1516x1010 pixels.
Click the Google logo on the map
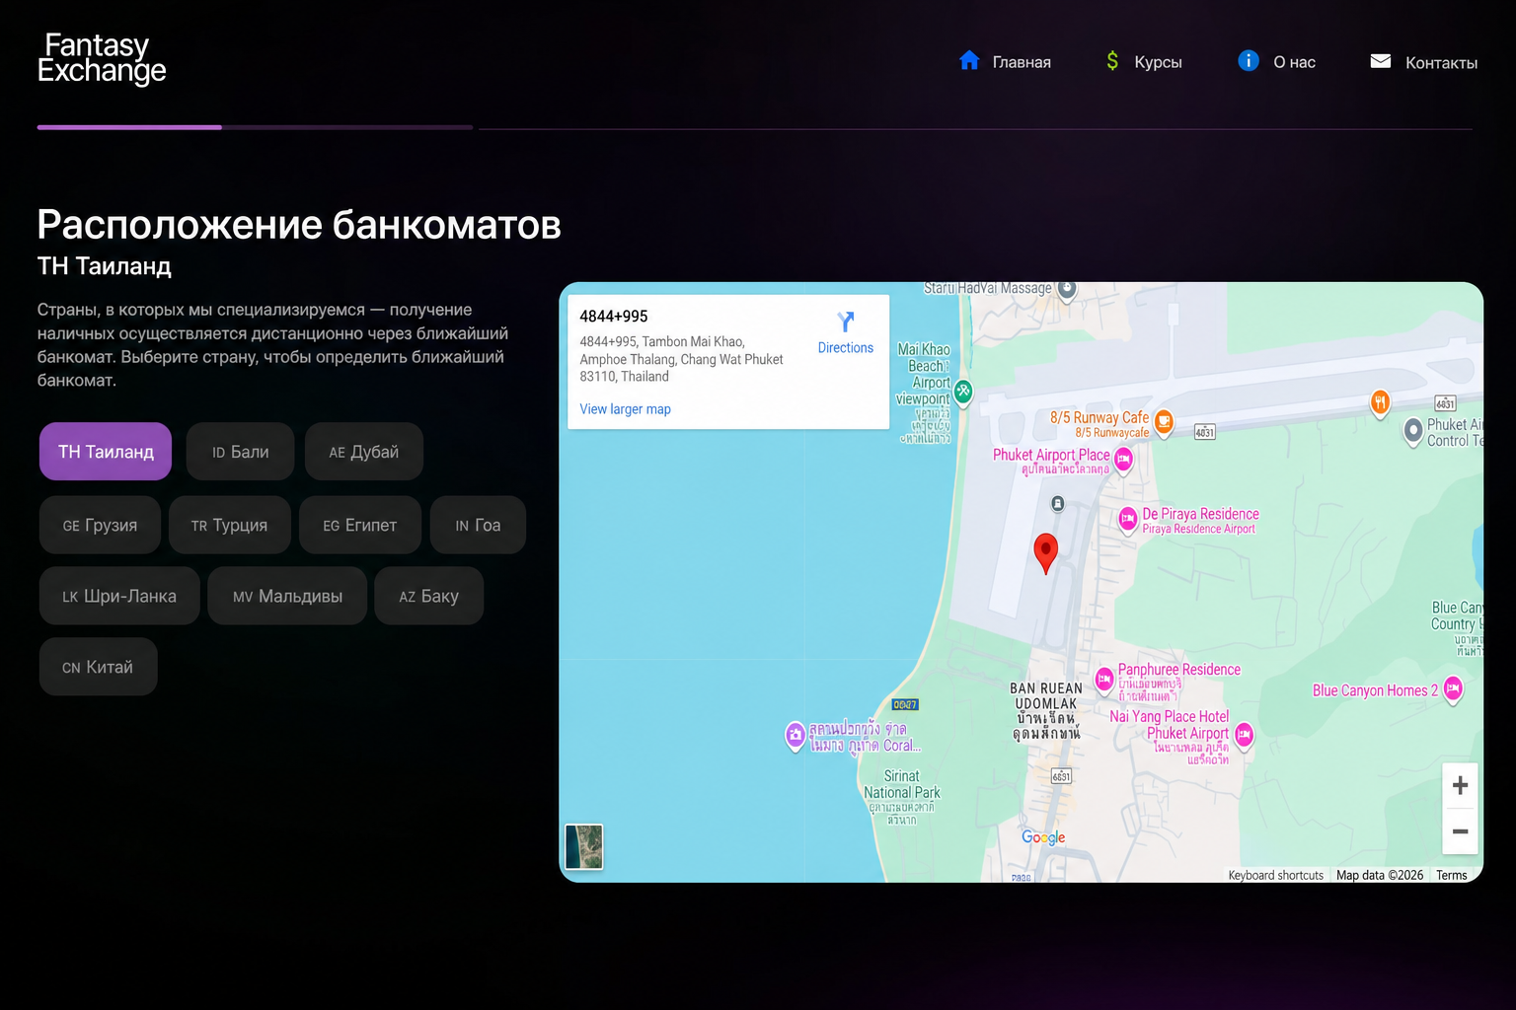(1043, 837)
